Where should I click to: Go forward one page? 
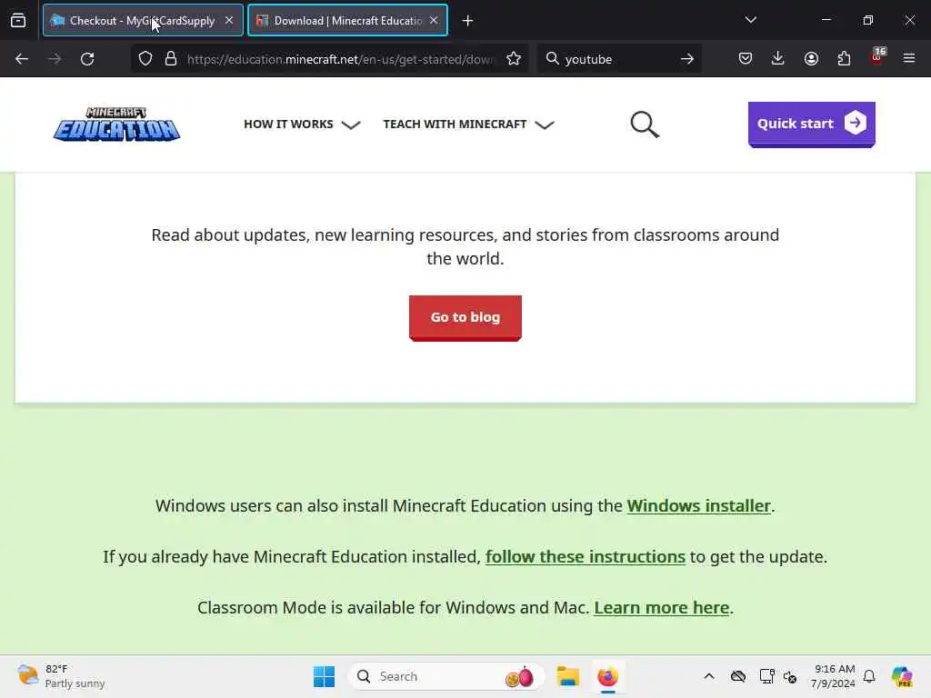(x=55, y=59)
